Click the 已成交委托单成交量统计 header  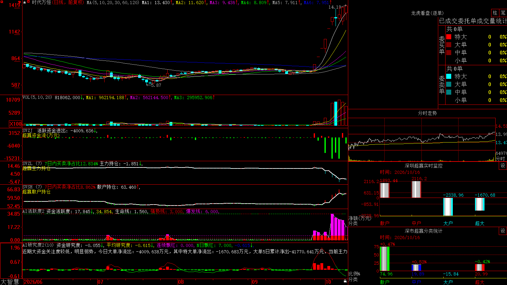473,21
